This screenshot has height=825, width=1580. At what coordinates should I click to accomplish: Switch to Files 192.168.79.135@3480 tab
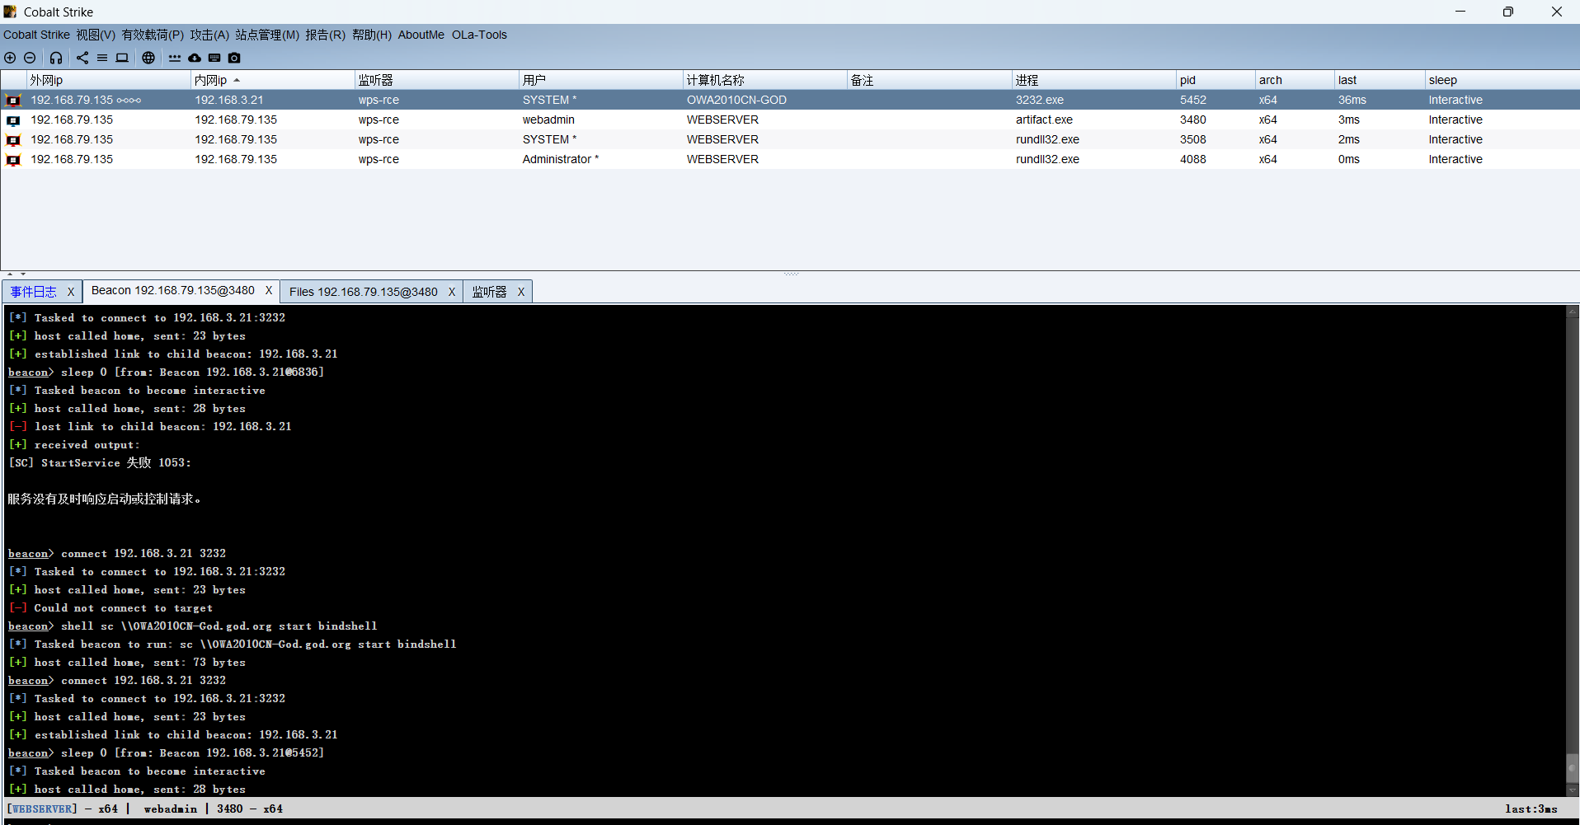(364, 292)
